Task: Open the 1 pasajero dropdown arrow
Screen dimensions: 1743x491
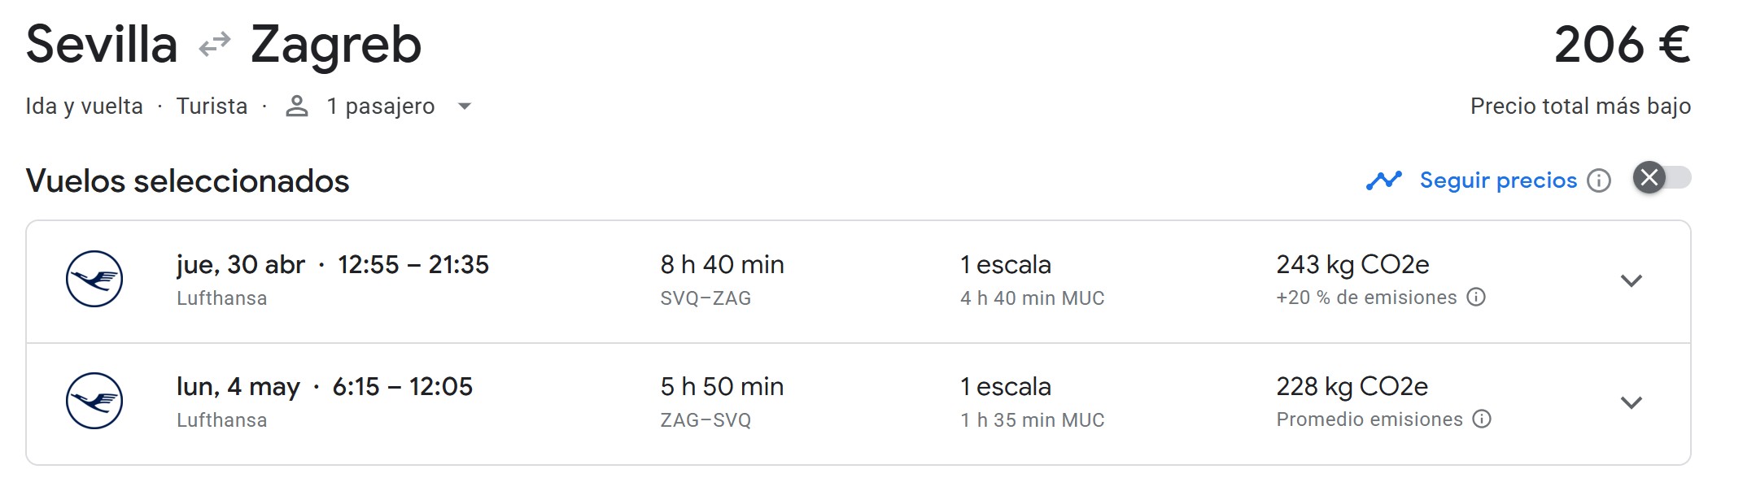Action: (465, 106)
